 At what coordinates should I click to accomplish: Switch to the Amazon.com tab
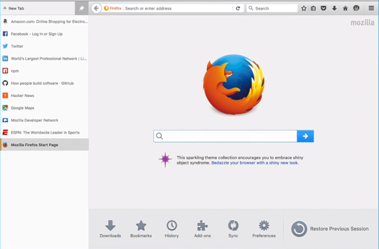click(45, 21)
